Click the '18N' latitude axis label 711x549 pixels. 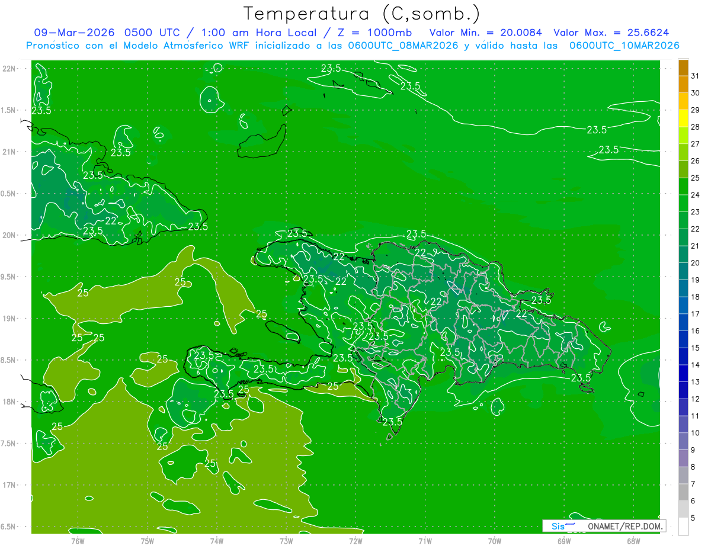coord(10,402)
